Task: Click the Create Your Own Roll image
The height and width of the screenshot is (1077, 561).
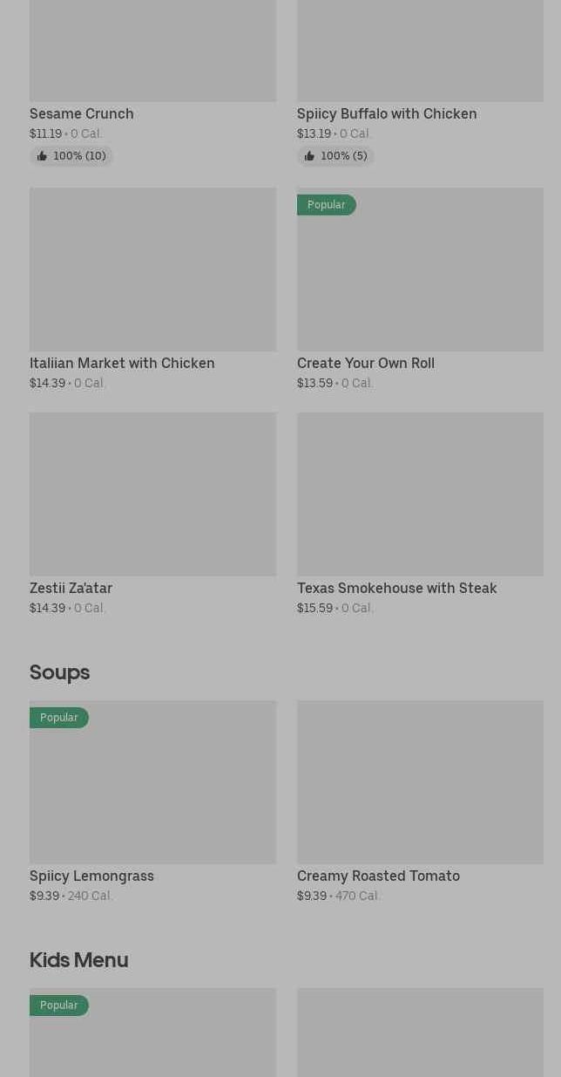Action: tap(420, 279)
